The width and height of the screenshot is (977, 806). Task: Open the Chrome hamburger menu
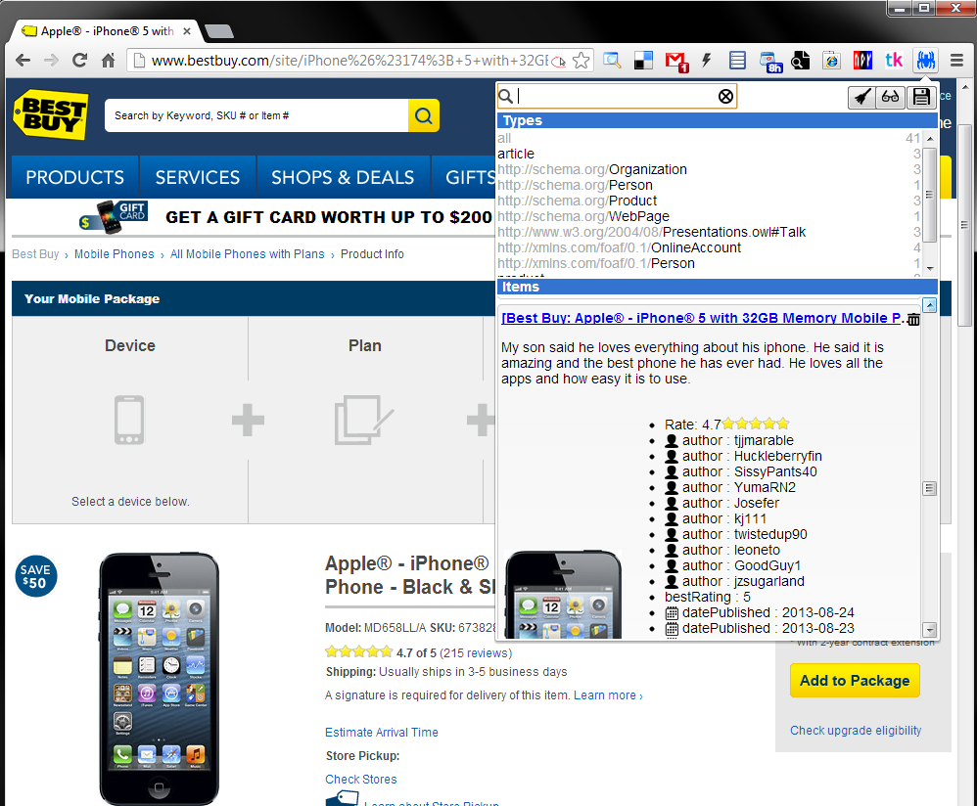click(x=957, y=61)
